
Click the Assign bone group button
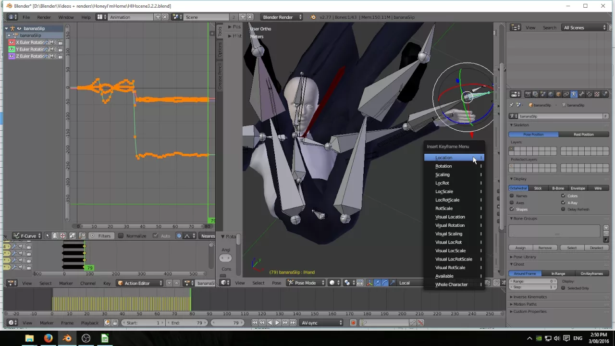[x=520, y=248]
